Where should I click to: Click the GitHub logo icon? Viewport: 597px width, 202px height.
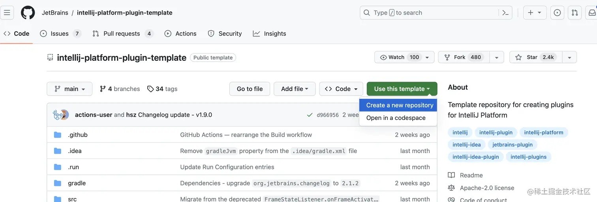coord(28,13)
